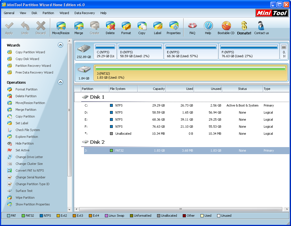This screenshot has width=291, height=226.
Task: Click the Capacity column header
Action: (x=152, y=89)
